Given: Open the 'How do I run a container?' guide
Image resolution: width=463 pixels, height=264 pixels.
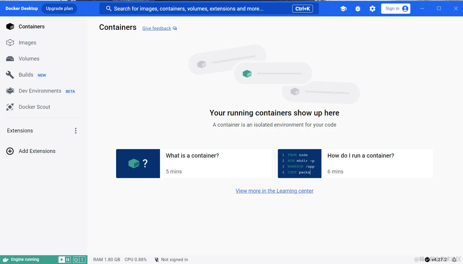Looking at the screenshot, I should (355, 164).
